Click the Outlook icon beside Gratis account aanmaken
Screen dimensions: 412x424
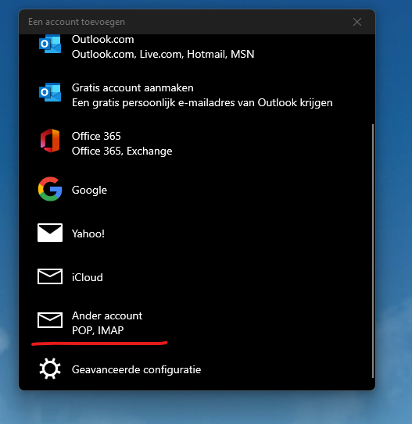50,92
